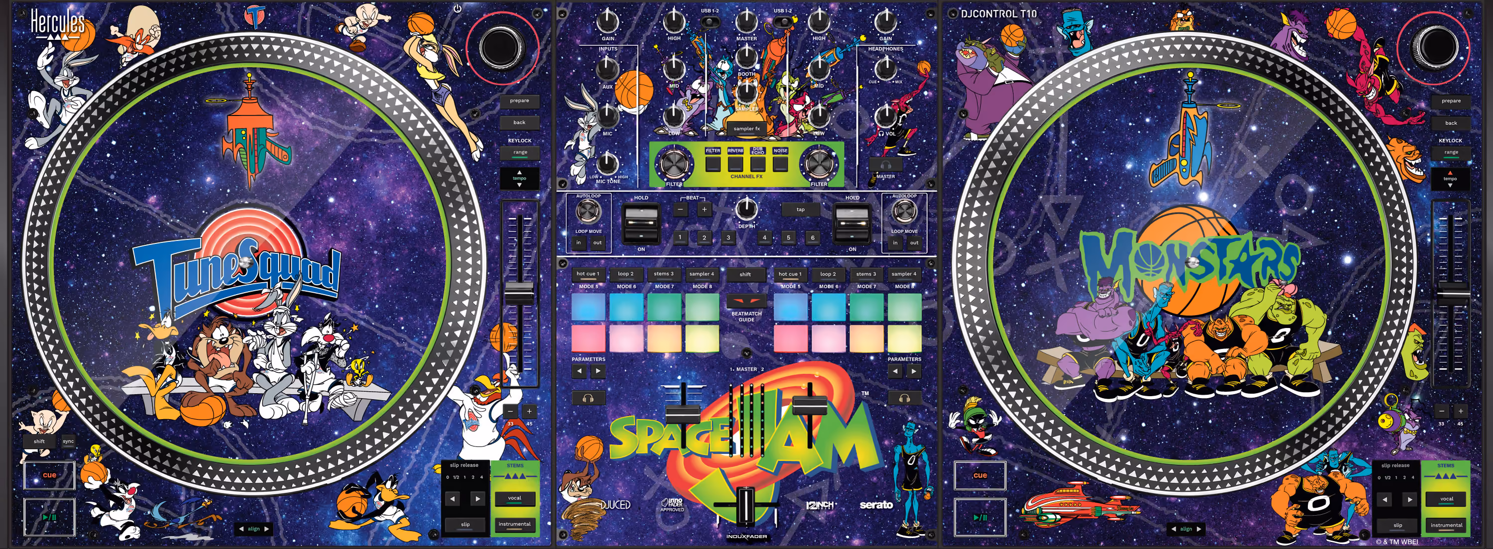Screen dimensions: 1493x549
Task: Click the left channel headphone cue button
Action: click(588, 398)
